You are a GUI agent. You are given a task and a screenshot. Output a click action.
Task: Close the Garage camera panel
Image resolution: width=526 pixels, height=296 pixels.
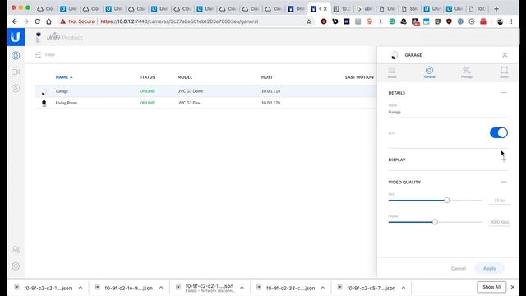(505, 55)
